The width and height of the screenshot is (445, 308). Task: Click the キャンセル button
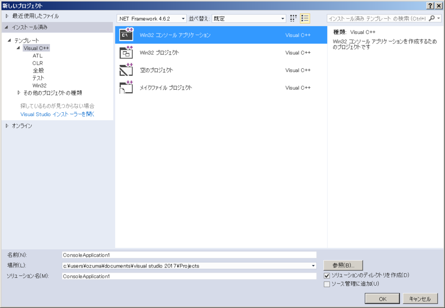point(420,299)
